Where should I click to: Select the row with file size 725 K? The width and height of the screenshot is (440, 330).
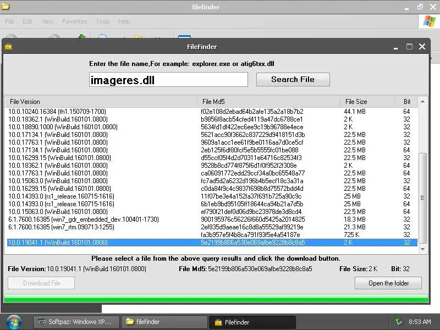coord(212,235)
